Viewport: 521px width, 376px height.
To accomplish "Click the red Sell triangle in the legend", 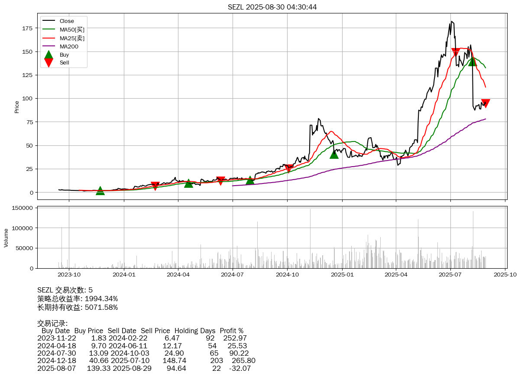I will coord(49,63).
